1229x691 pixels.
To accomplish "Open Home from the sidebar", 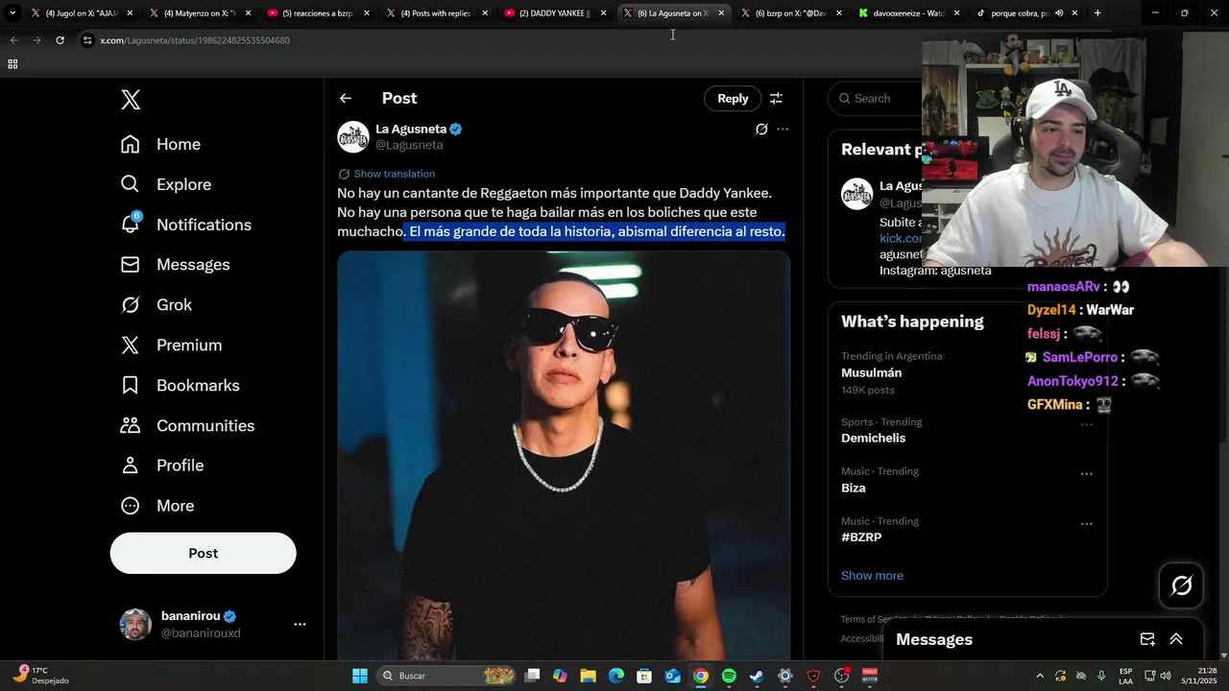I will 160,144.
